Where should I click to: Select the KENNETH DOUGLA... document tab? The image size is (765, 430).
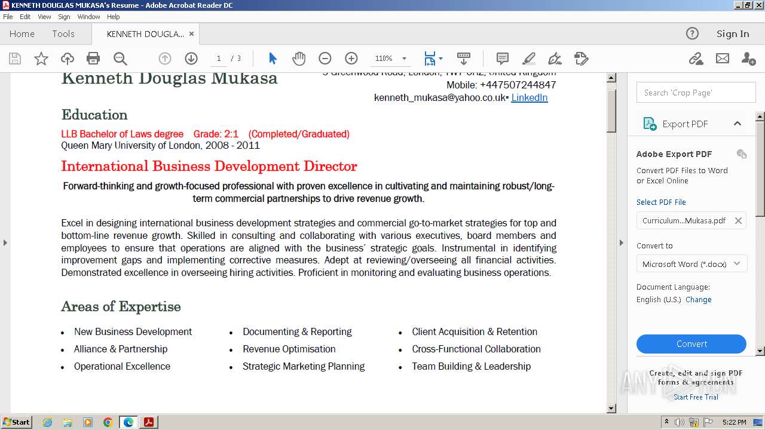coord(145,34)
